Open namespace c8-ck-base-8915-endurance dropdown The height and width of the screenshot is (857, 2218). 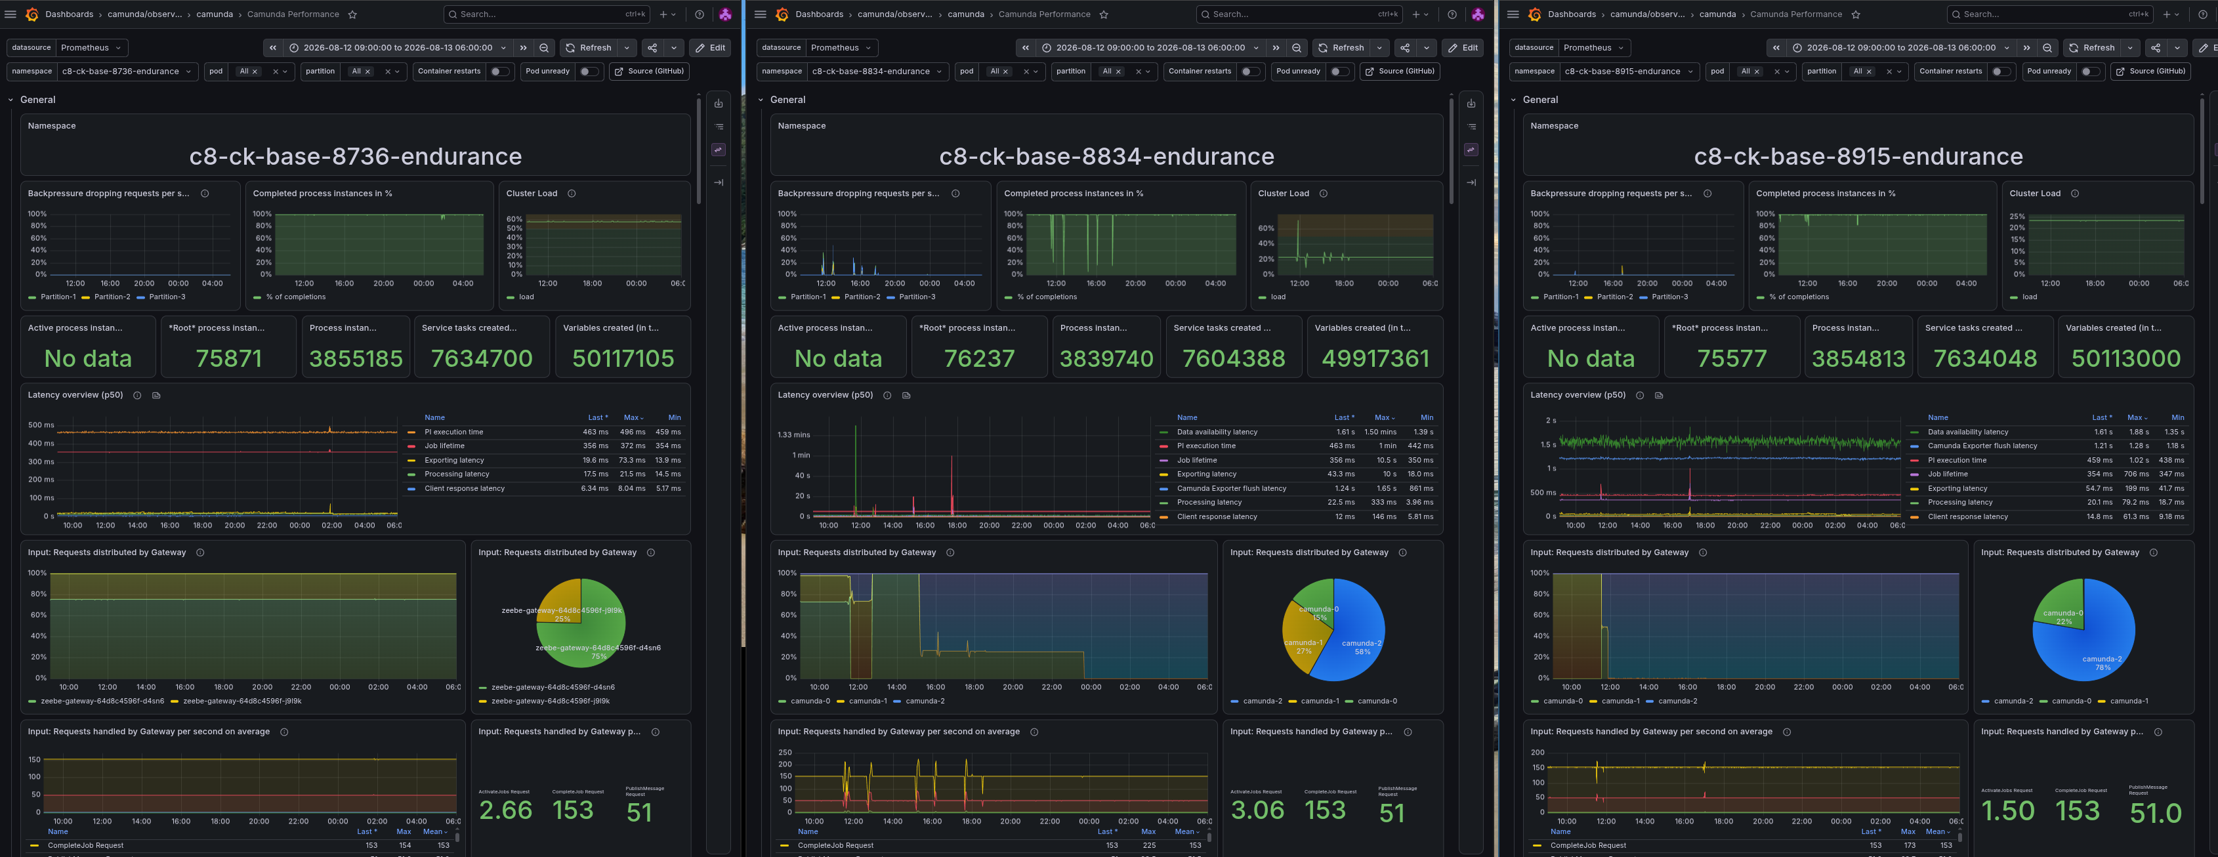(1629, 72)
